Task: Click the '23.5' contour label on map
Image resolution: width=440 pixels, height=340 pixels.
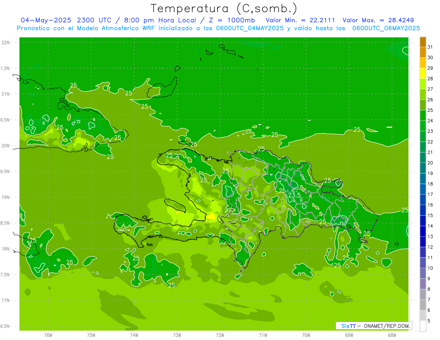Action: coord(294,195)
